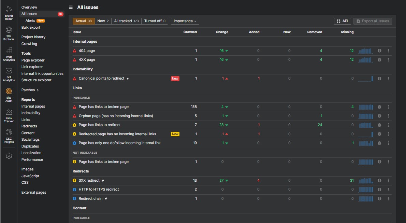Show help for 3XX redirect issue
406x223 pixels.
379,180
